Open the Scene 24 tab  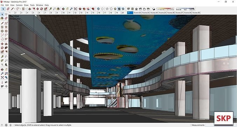pyautogui.click(x=154, y=13)
